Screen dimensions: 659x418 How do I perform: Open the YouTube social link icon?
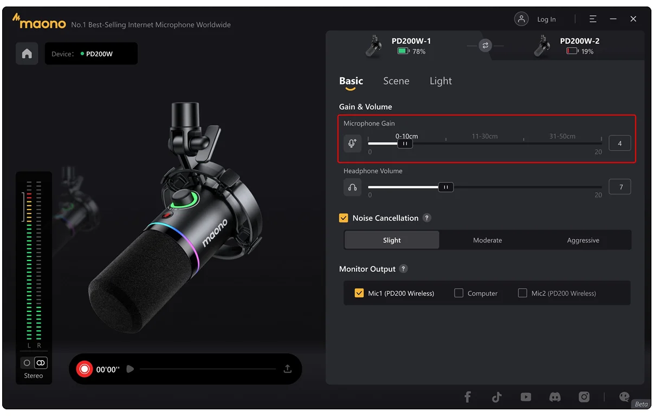(x=526, y=397)
